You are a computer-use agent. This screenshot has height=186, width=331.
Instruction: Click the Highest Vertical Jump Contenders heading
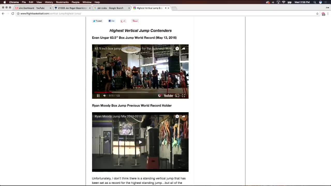(x=140, y=30)
